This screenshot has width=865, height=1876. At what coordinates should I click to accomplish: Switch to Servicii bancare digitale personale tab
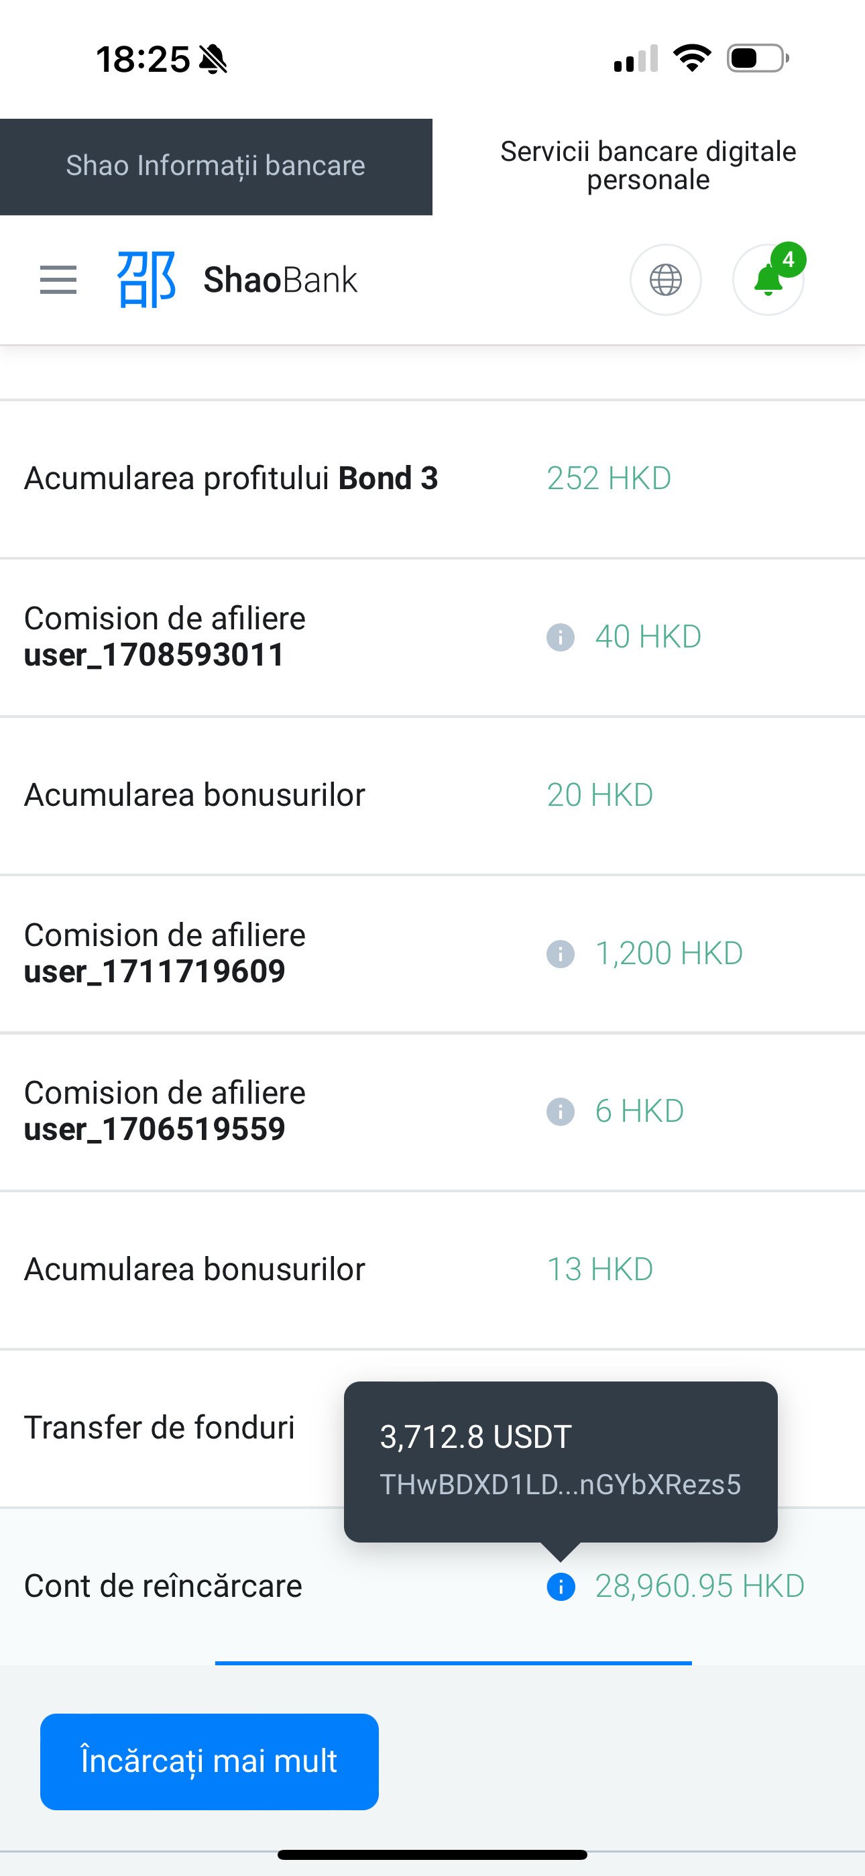tap(648, 166)
